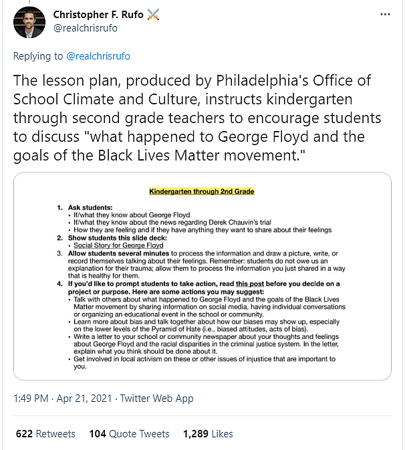Open the blue @realchrisrufo mention after Replying to
Image resolution: width=405 pixels, height=450 pixels.
(98, 56)
